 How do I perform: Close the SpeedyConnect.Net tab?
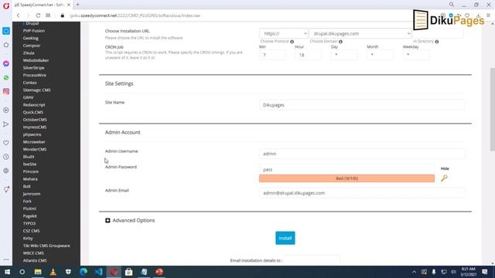click(69, 5)
